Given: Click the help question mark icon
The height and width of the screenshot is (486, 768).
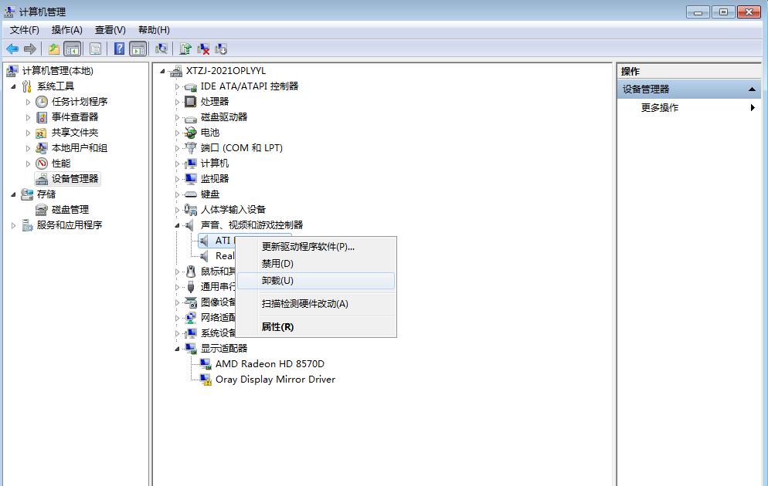Looking at the screenshot, I should (118, 48).
